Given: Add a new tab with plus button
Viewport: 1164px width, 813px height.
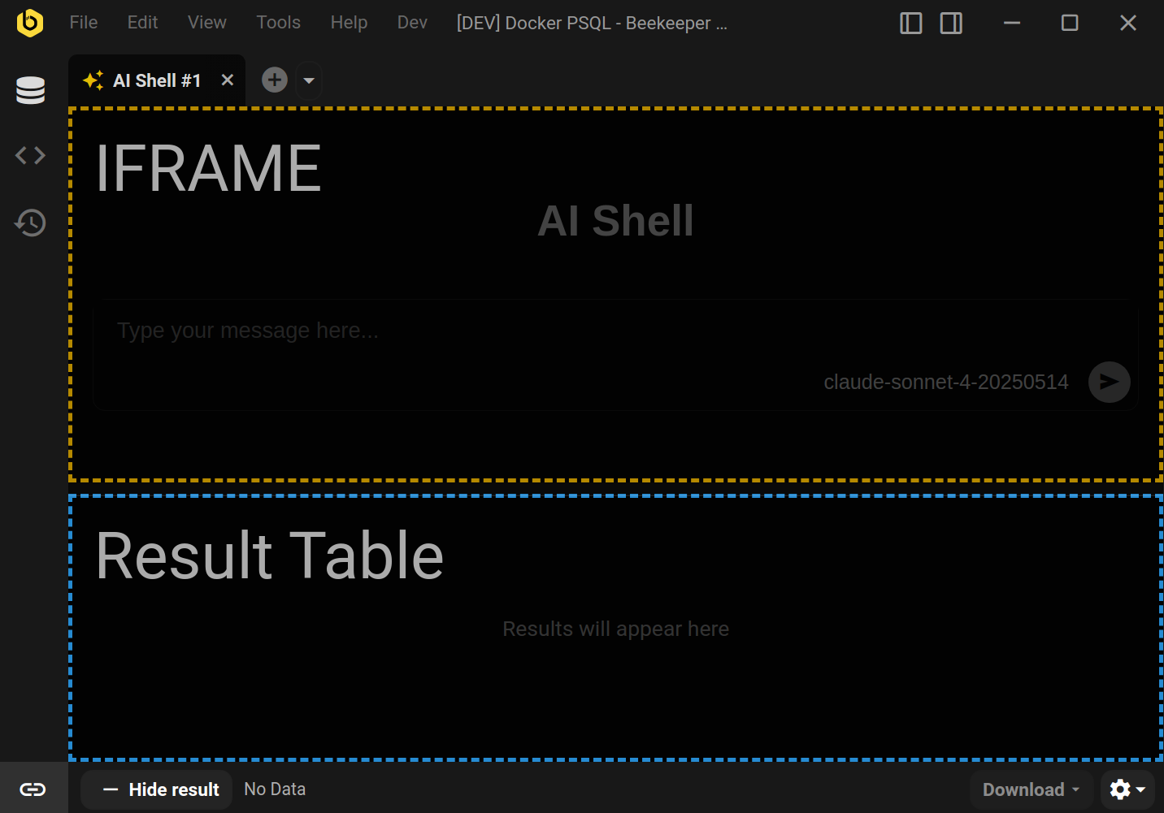Looking at the screenshot, I should [275, 80].
